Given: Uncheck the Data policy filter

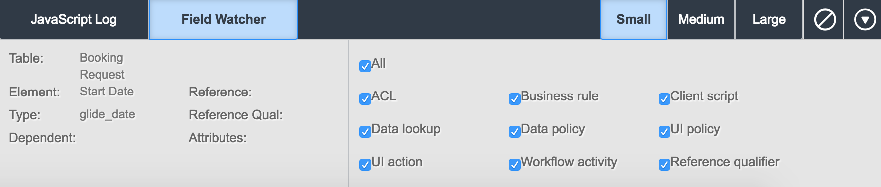Looking at the screenshot, I should (x=515, y=131).
